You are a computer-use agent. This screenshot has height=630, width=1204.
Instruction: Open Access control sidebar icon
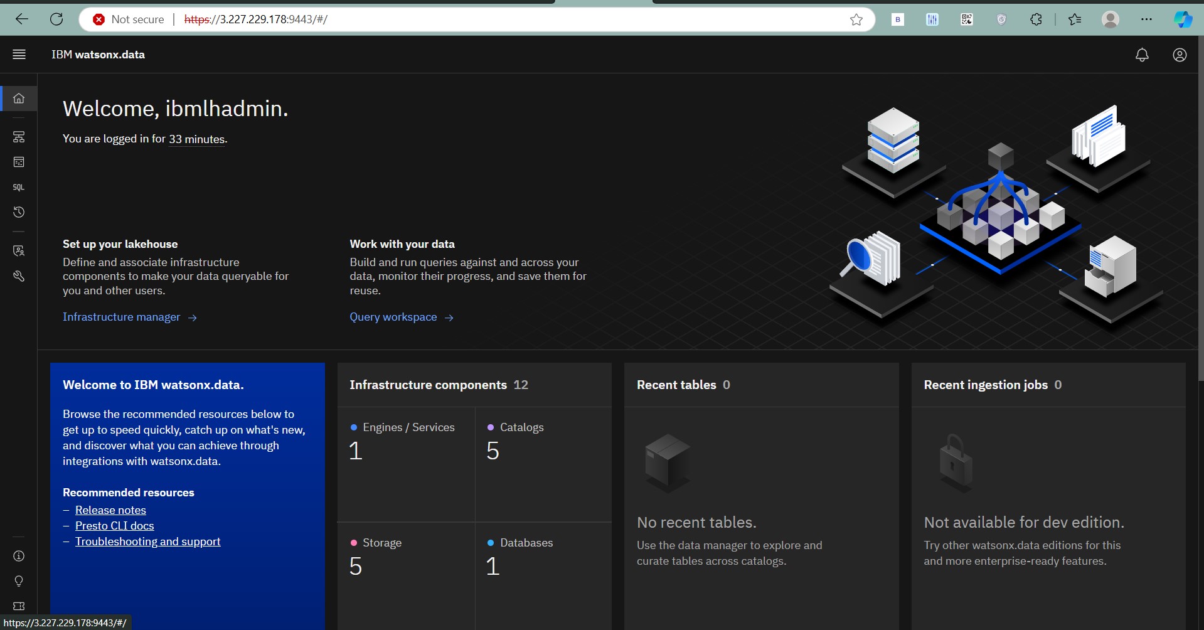pos(19,251)
